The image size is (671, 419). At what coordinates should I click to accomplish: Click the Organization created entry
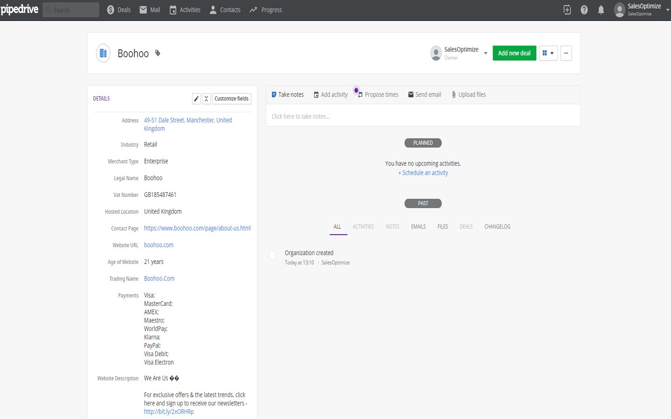point(309,253)
